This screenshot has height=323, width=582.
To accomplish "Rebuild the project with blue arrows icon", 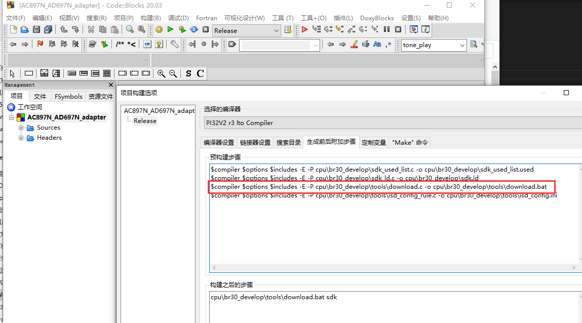I will (x=194, y=30).
